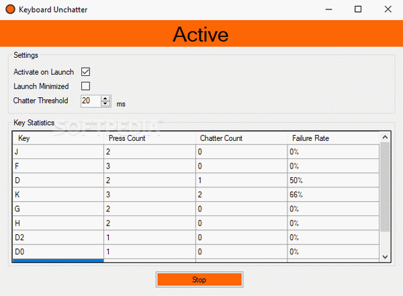
Task: Sort table by the Key column header
Action: point(58,138)
